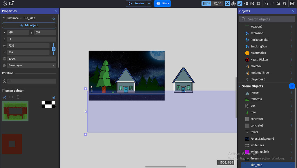Image resolution: width=297 pixels, height=168 pixels.
Task: Add a new object with the plus button
Action: click(292, 86)
